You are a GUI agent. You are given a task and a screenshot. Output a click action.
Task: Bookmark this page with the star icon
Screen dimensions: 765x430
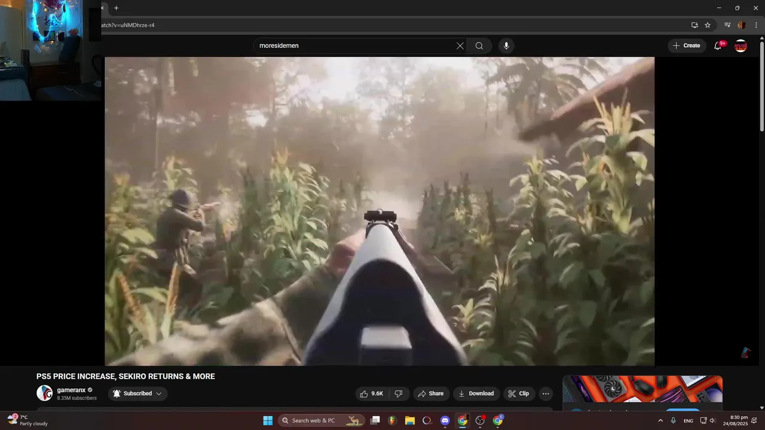point(708,25)
